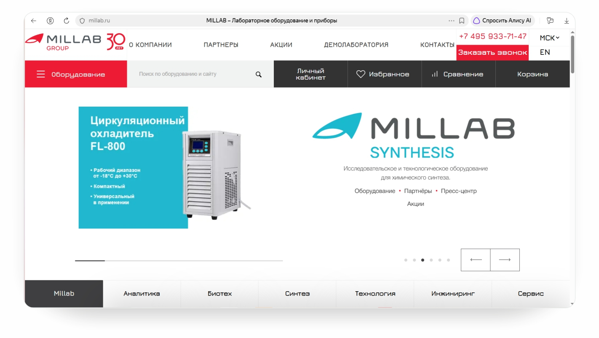Select the first slider pagination dot
Screen dimensions: 599x338
(406, 260)
